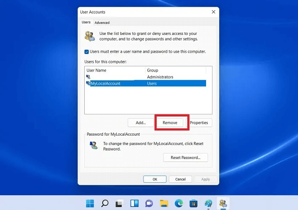Click the Remove button
Screen dimensions: 298x210
click(170, 122)
